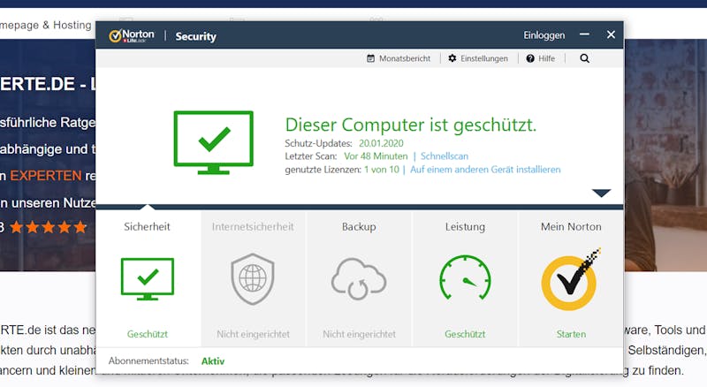The image size is (707, 387).
Task: Click the Abonnementstatus 'Aktiv' text
Action: [213, 361]
